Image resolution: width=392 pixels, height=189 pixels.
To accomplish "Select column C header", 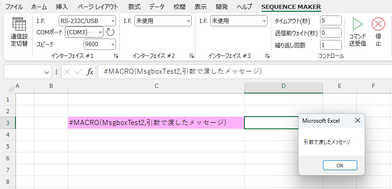I will pyautogui.click(x=156, y=86).
